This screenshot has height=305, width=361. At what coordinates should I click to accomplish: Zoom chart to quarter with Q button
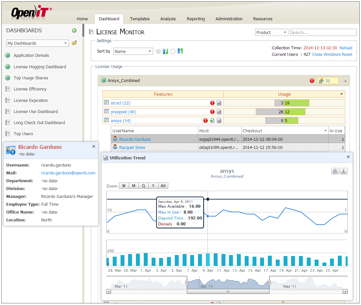click(143, 186)
